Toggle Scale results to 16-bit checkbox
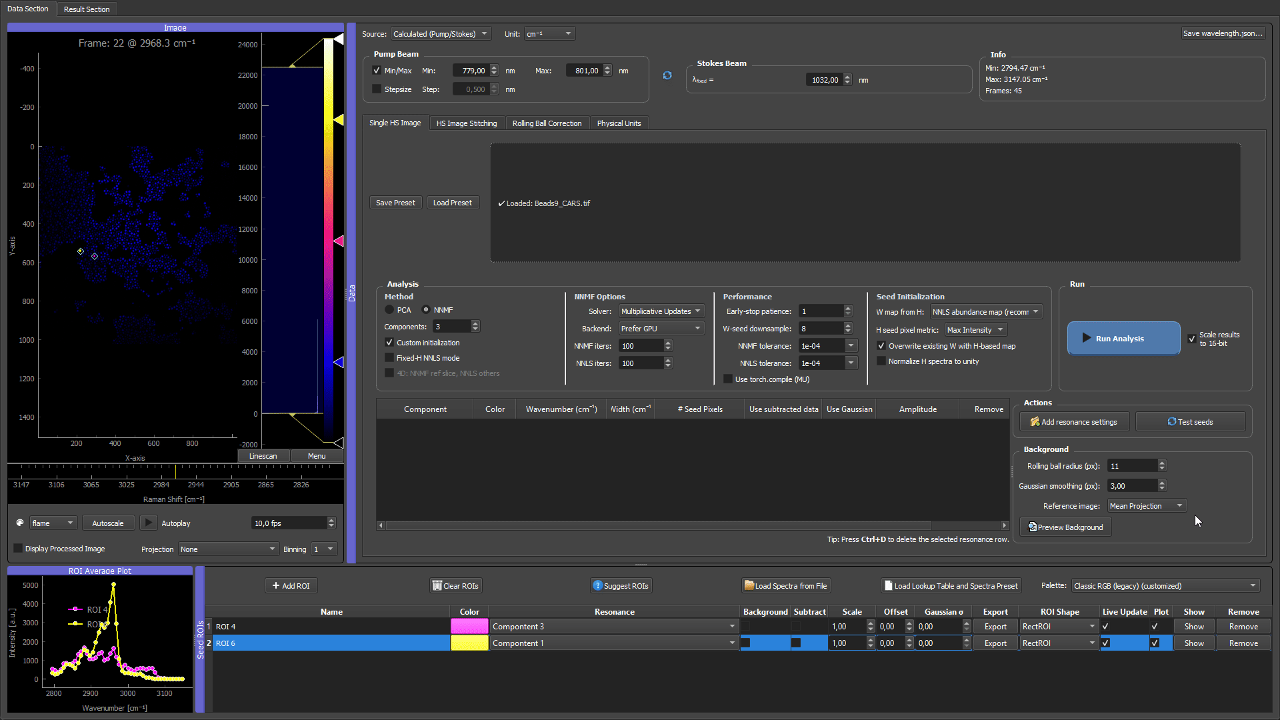The width and height of the screenshot is (1280, 720). (1192, 339)
